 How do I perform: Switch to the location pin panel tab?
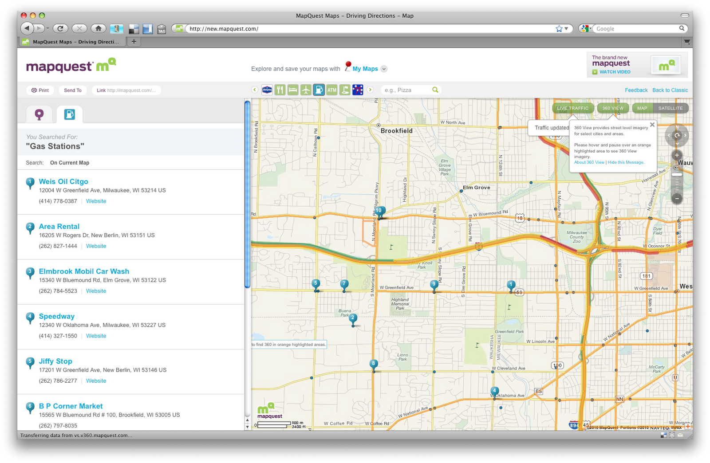coord(39,115)
